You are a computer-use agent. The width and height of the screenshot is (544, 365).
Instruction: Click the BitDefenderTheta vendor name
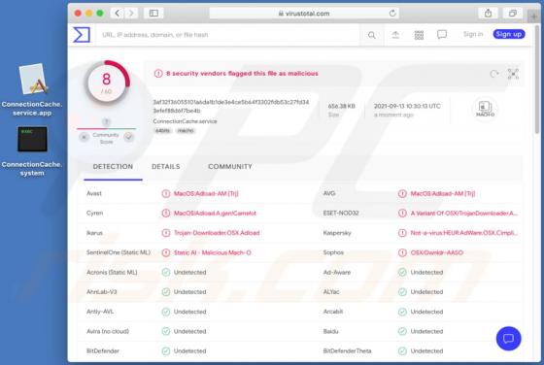click(x=347, y=351)
